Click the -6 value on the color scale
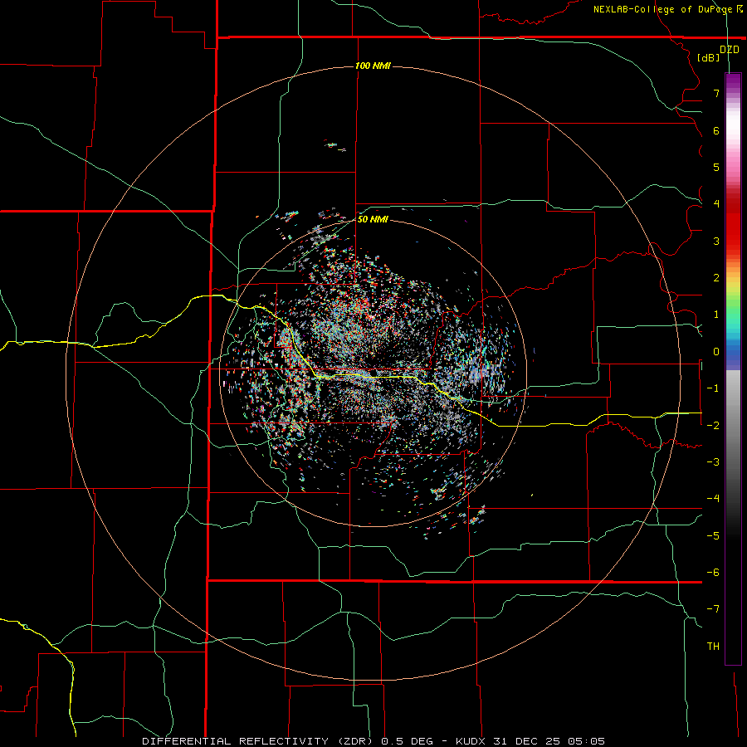The height and width of the screenshot is (747, 747). (713, 573)
